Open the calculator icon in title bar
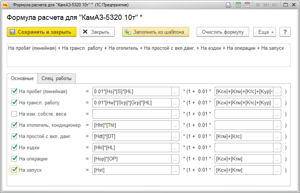 tap(238, 5)
